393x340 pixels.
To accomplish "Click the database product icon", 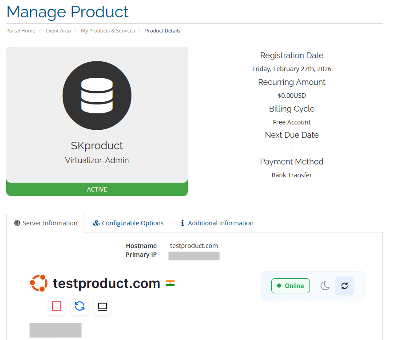I will coord(97,96).
